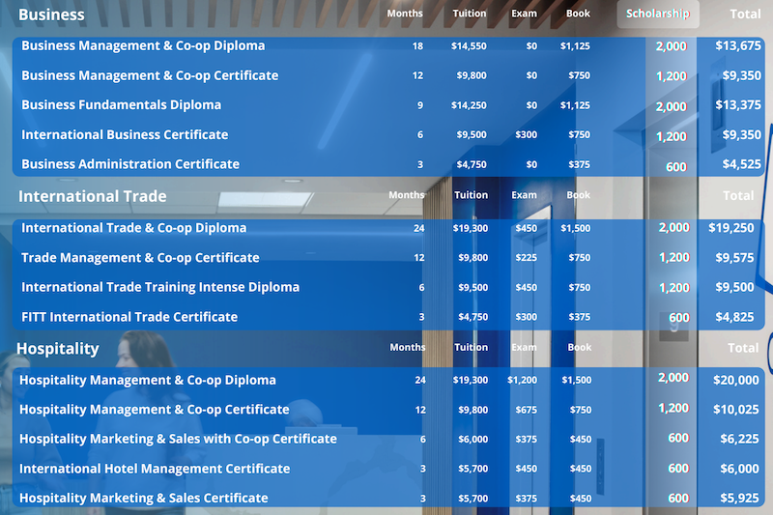Click the $300 exam fee of International Business Certificate
773x515 pixels.
(x=526, y=134)
